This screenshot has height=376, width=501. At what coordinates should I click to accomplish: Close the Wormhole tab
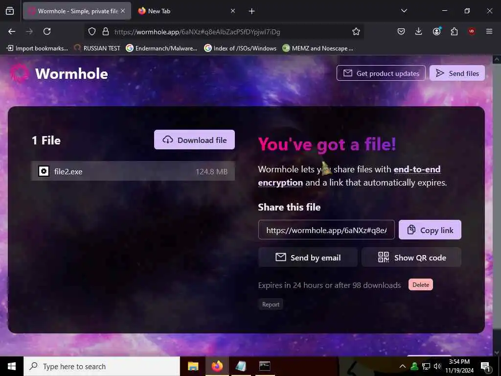tap(123, 11)
